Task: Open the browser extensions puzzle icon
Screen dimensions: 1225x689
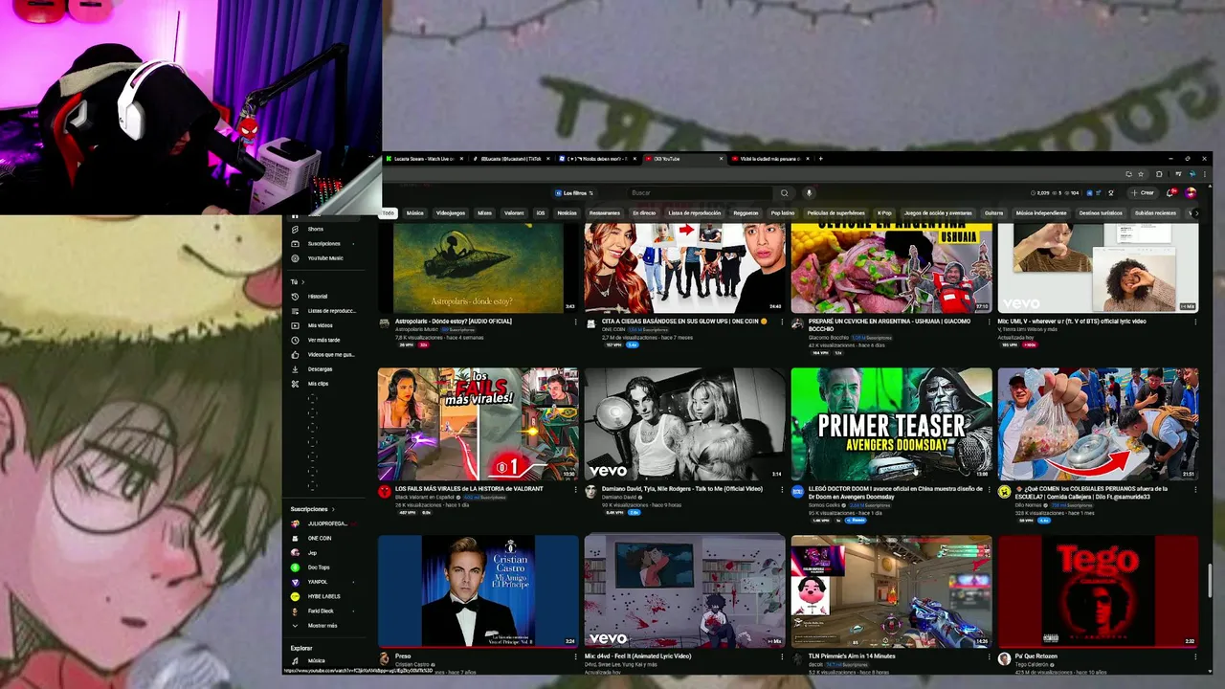Action: point(1159,174)
